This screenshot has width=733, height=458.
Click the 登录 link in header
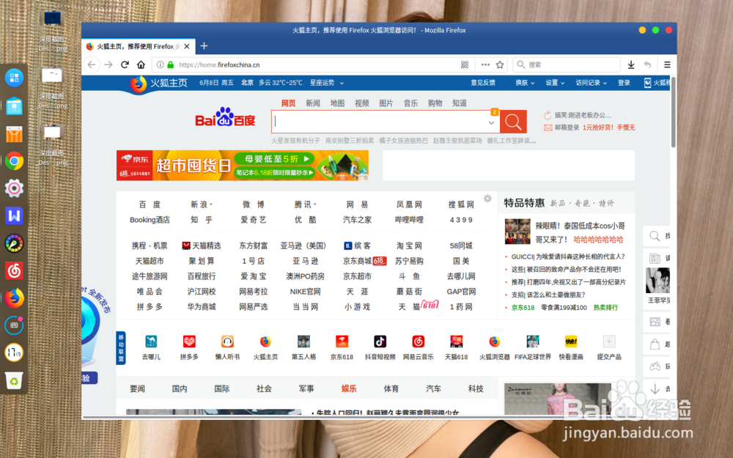624,83
